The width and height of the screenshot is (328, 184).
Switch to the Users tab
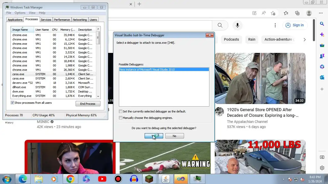point(93,20)
